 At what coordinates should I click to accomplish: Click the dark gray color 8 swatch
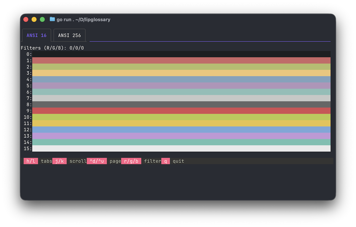pyautogui.click(x=181, y=104)
